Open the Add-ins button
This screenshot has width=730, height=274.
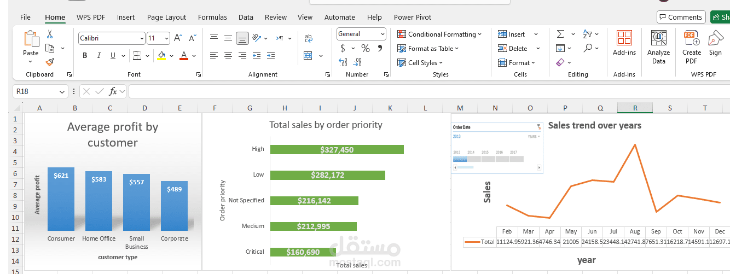click(x=624, y=43)
